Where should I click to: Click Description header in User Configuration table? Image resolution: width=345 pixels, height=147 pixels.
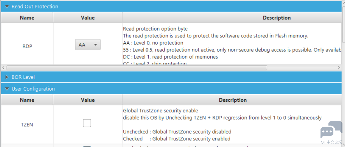(x=232, y=100)
